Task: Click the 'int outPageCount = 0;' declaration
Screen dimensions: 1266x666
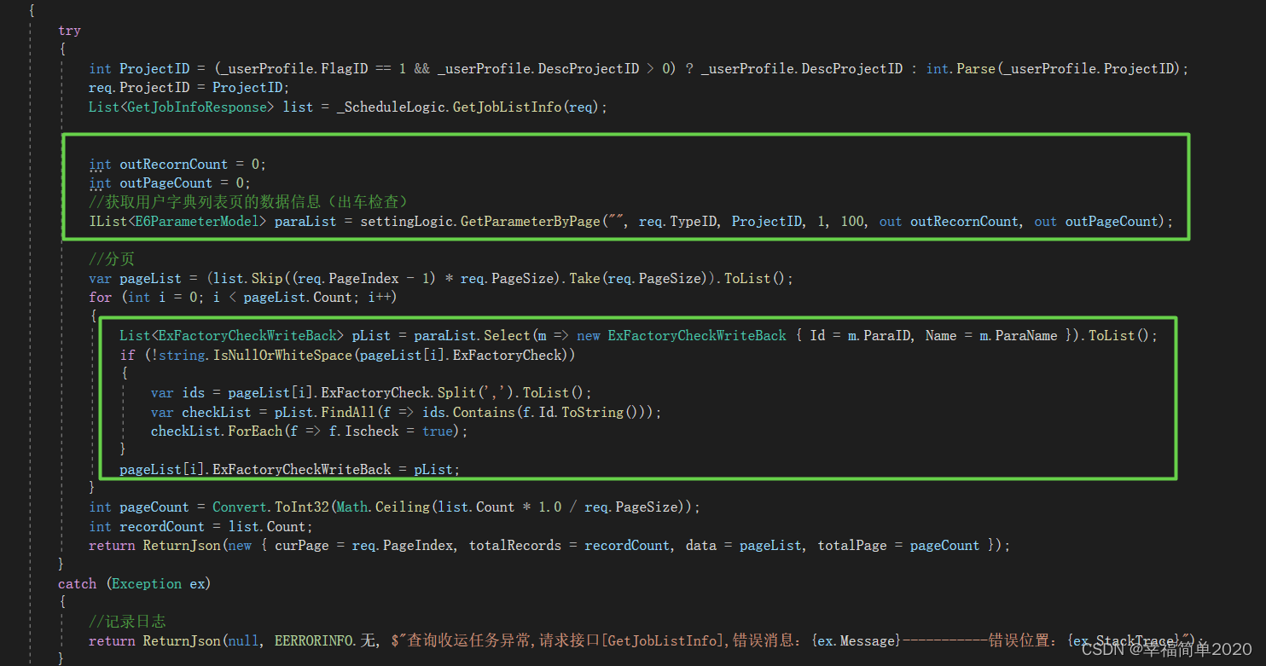Action: point(169,183)
